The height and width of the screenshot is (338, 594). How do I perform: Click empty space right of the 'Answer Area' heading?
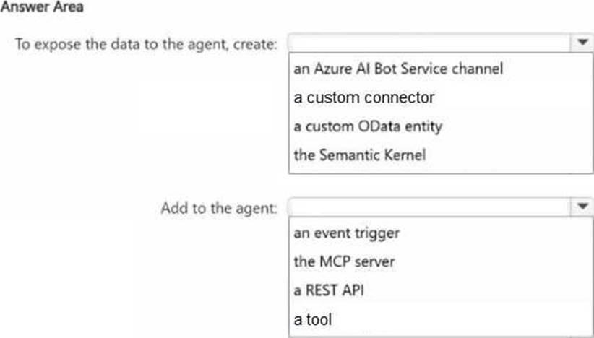pos(289,8)
